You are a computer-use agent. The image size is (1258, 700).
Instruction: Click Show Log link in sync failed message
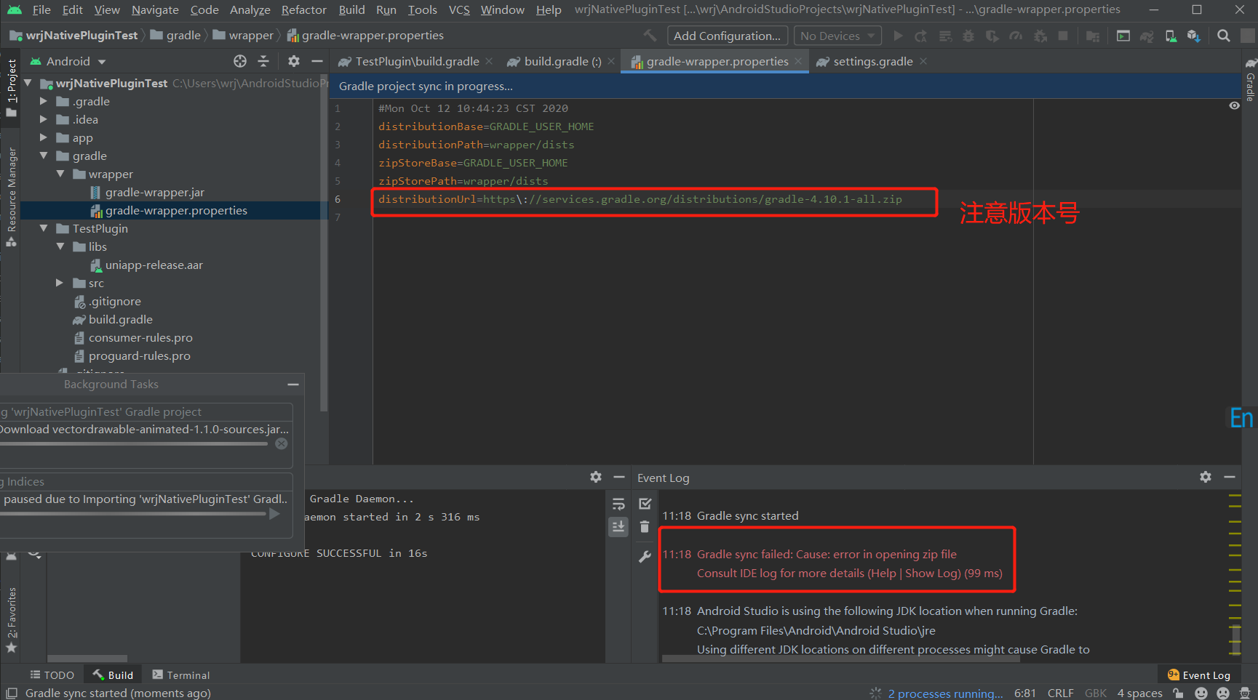(x=933, y=573)
